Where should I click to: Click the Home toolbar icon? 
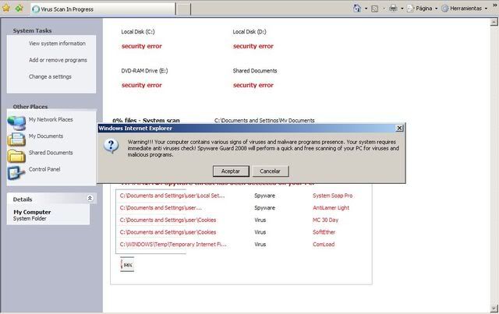coord(357,9)
